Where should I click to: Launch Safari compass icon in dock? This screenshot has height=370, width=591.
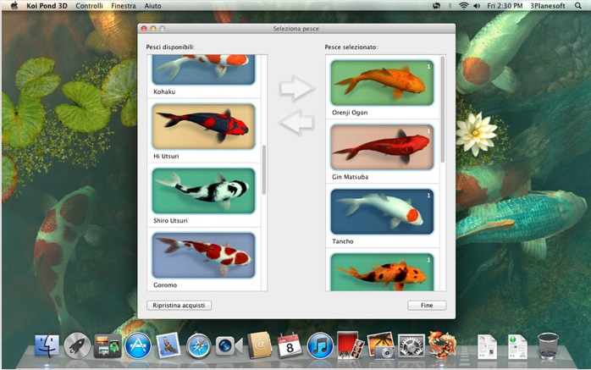click(199, 346)
